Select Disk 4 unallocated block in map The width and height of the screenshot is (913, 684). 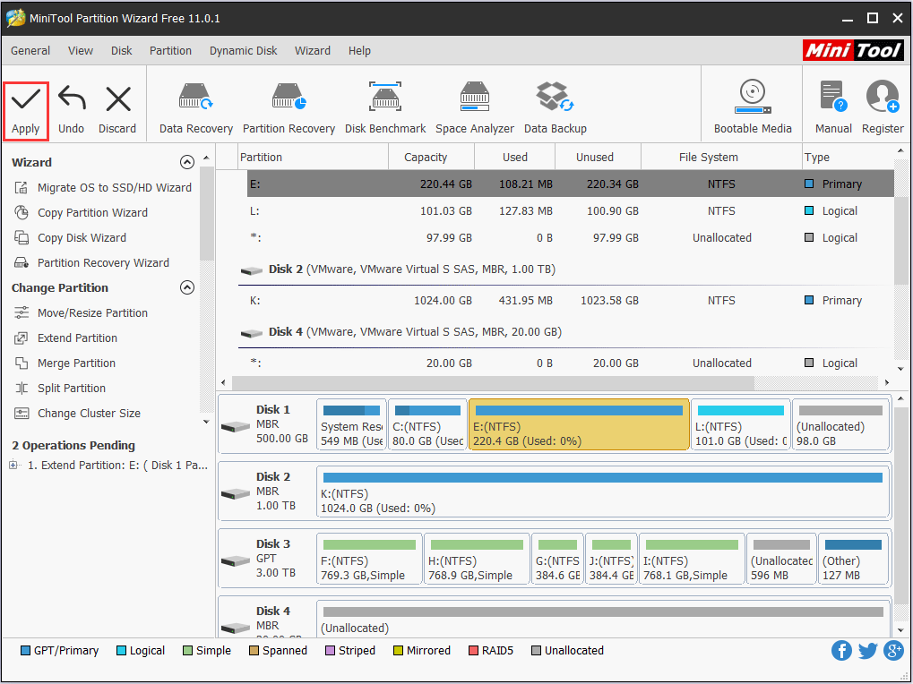tap(603, 619)
